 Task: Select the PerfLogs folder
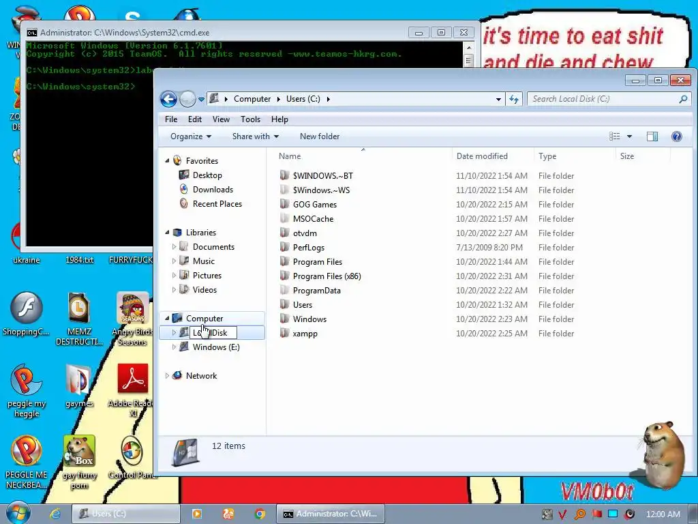pyautogui.click(x=309, y=247)
